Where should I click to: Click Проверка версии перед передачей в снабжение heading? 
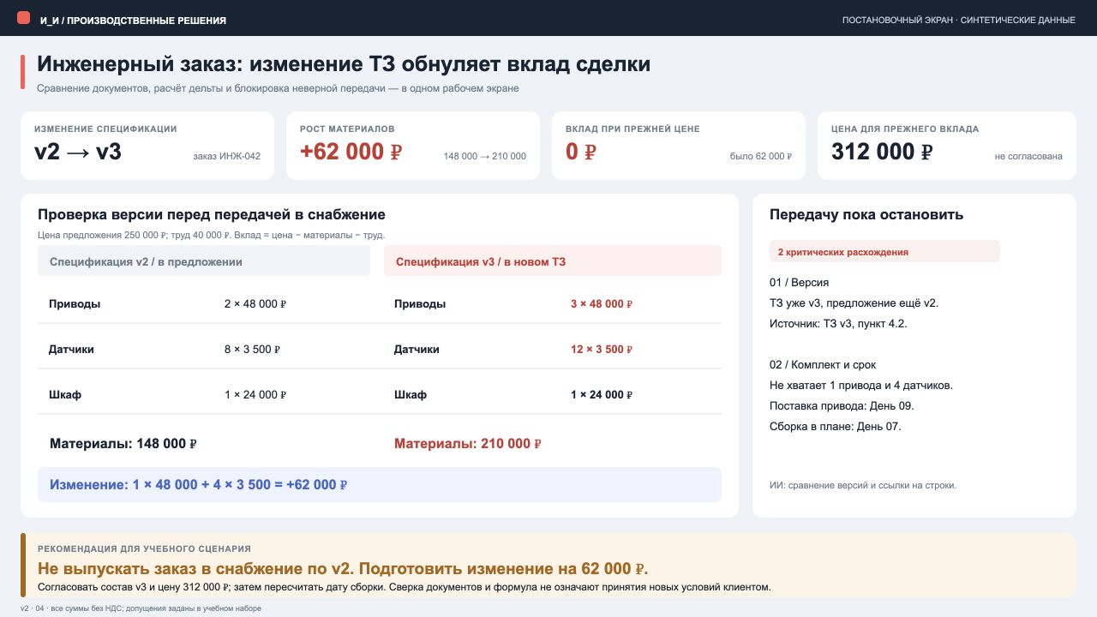(212, 214)
